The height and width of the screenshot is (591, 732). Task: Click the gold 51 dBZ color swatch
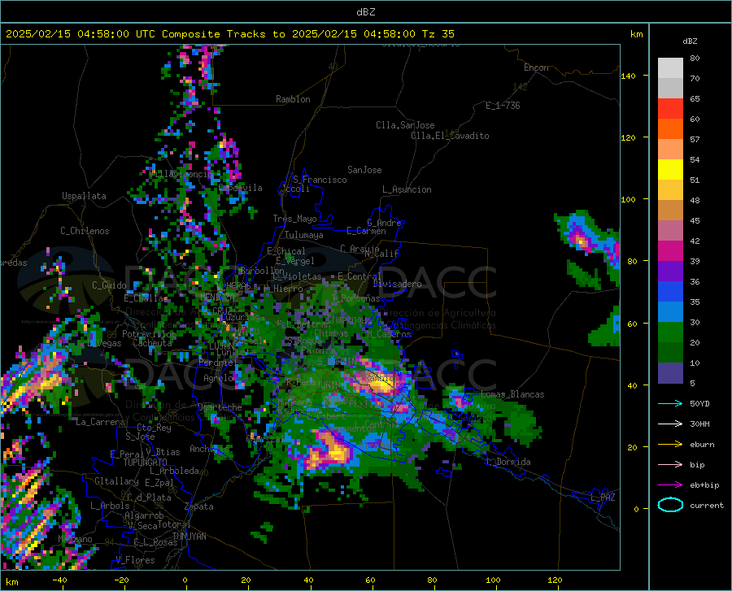(x=670, y=190)
